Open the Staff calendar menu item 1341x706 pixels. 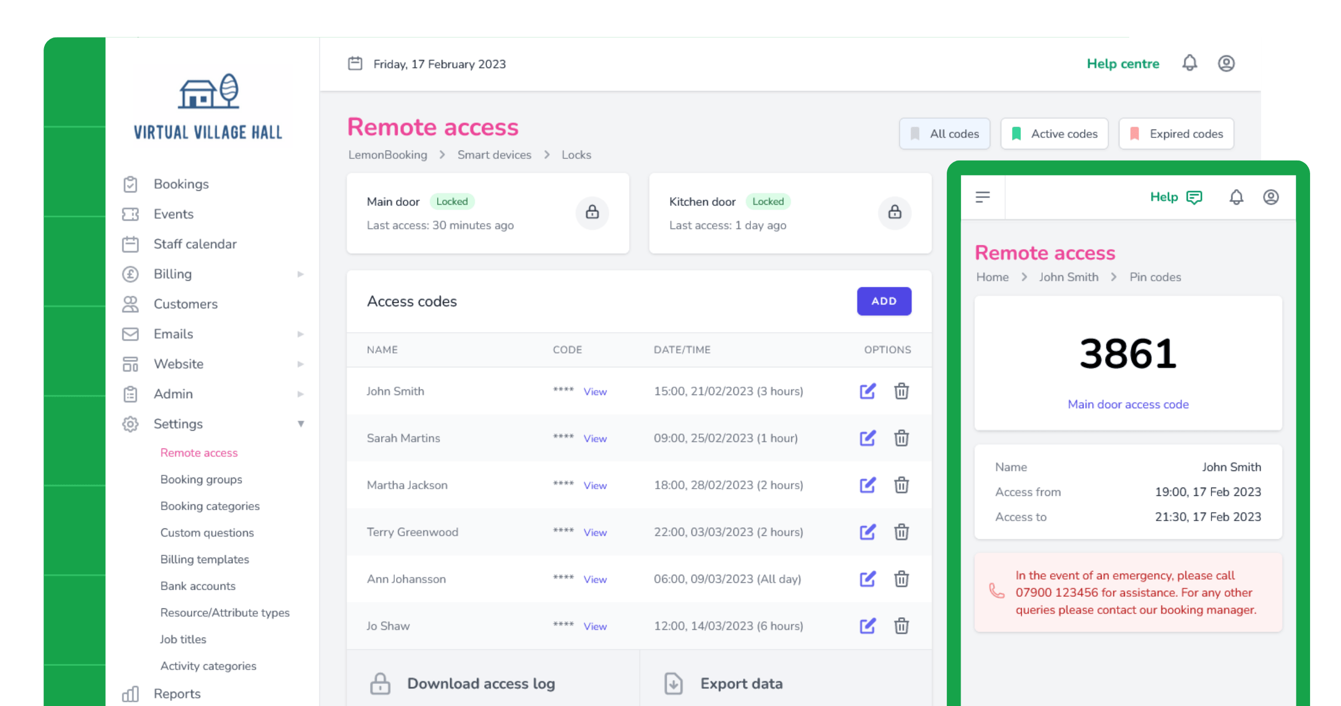click(195, 244)
